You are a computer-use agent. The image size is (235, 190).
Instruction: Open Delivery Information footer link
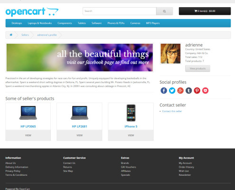pyautogui.click(x=17, y=167)
